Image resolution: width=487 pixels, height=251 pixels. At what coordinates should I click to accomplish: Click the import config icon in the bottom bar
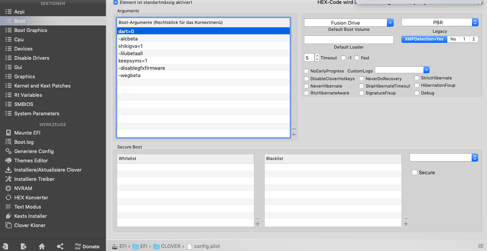click(x=5, y=246)
